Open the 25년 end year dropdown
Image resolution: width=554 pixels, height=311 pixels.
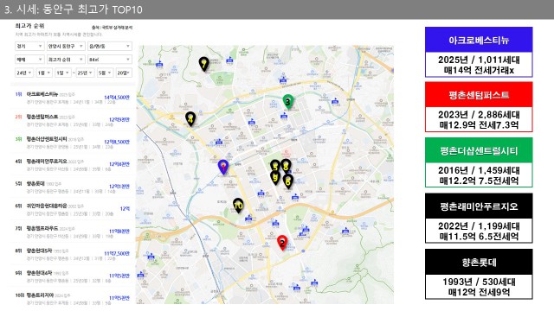click(85, 73)
